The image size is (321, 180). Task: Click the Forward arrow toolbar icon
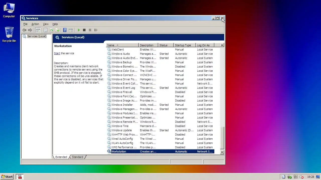[x=30, y=30]
